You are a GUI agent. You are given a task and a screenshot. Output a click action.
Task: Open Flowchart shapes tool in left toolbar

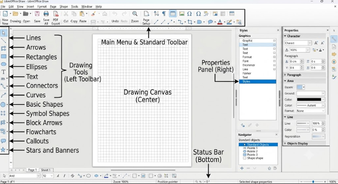[x=3, y=131]
